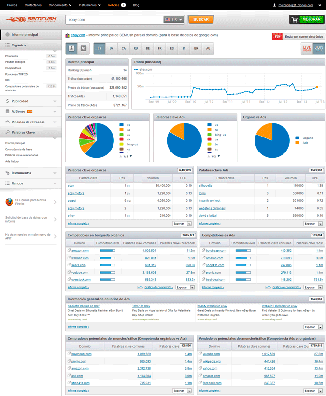Open external link icon beside overstock.com
The width and height of the screenshot is (326, 396).
(x=69, y=279)
